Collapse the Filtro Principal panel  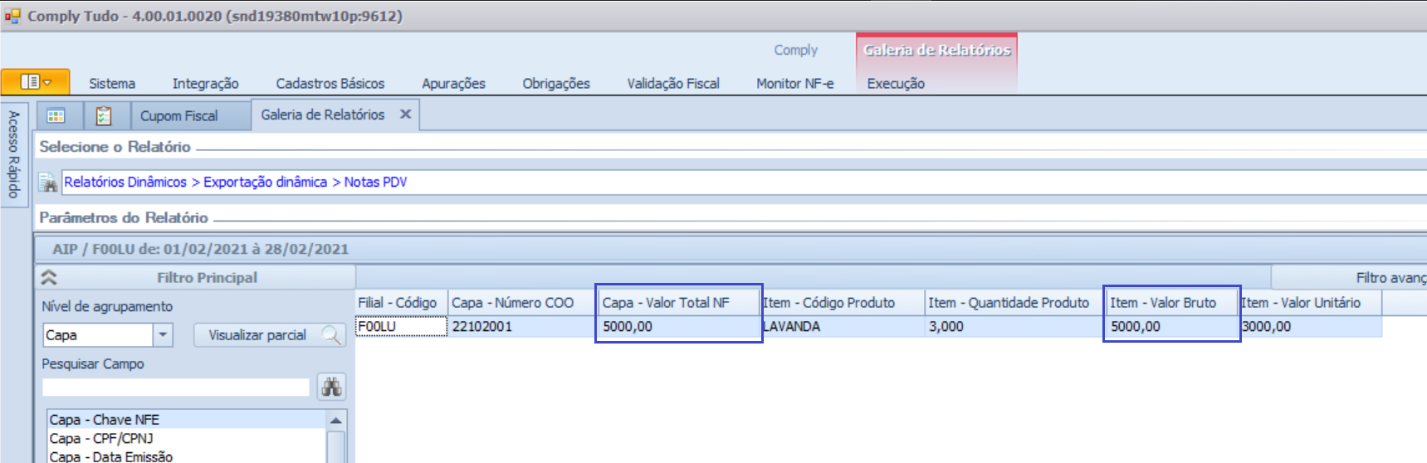[x=49, y=277]
